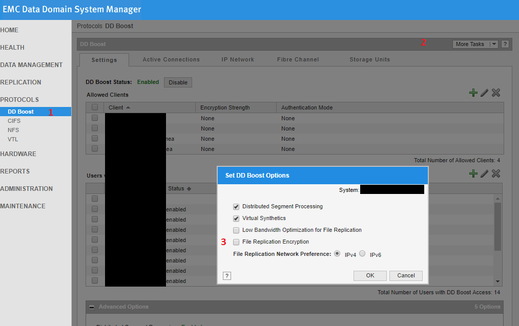Open help from the DD Boost header
Image resolution: width=519 pixels, height=326 pixels.
[x=505, y=44]
